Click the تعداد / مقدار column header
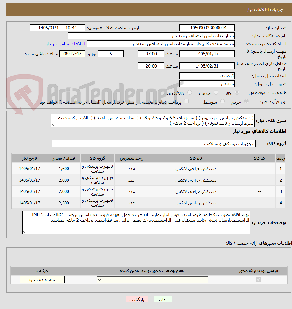The image size is (292, 309). pyautogui.click(x=64, y=158)
